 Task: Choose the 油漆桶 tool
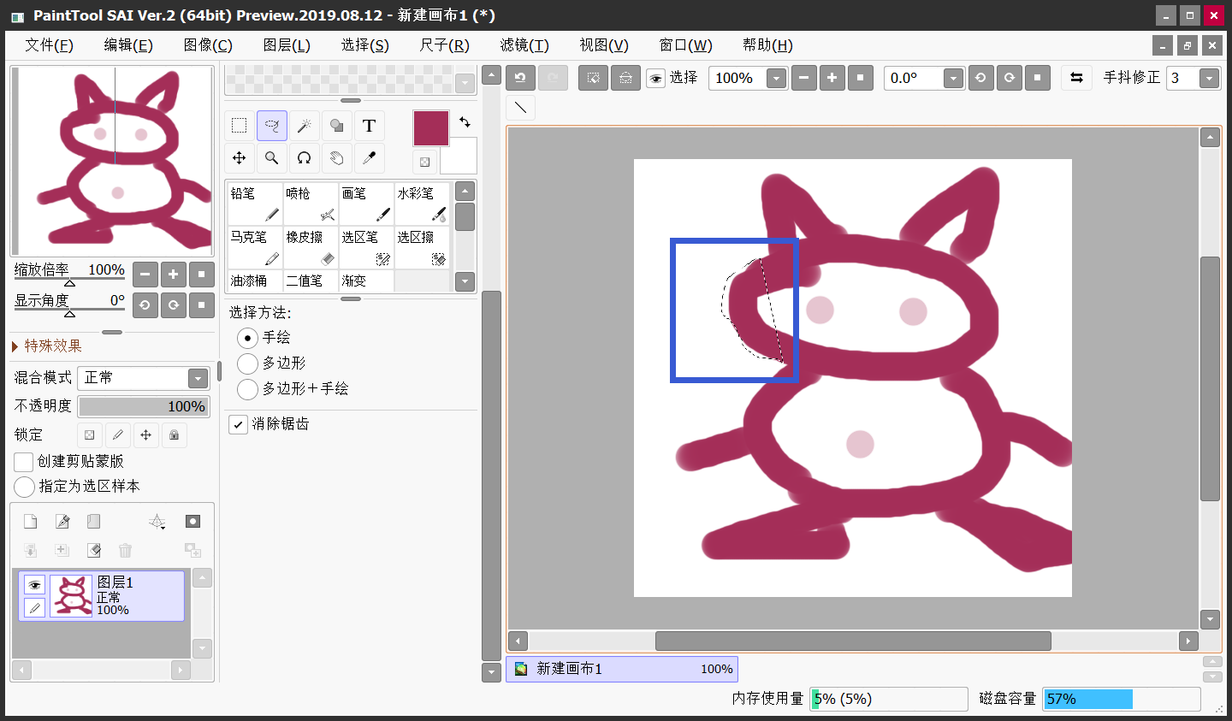255,281
